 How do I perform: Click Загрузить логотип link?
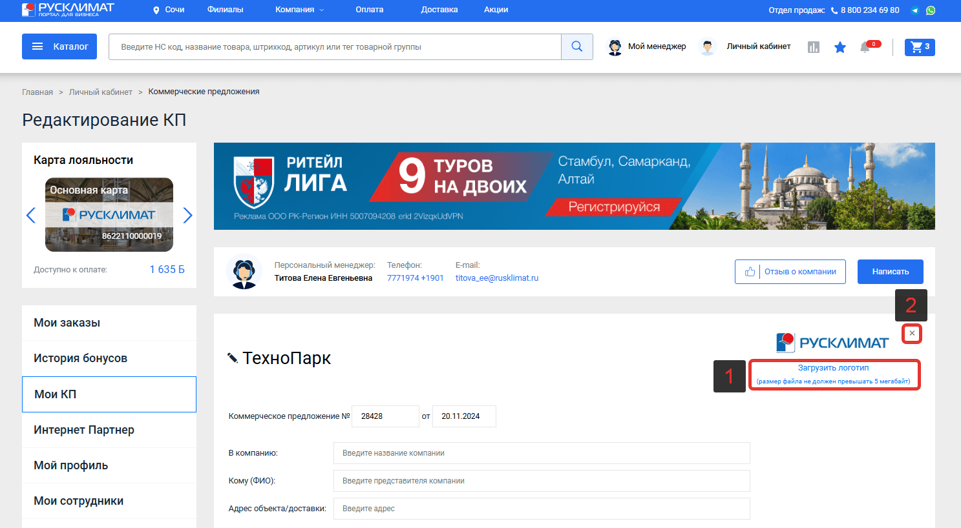pyautogui.click(x=834, y=368)
